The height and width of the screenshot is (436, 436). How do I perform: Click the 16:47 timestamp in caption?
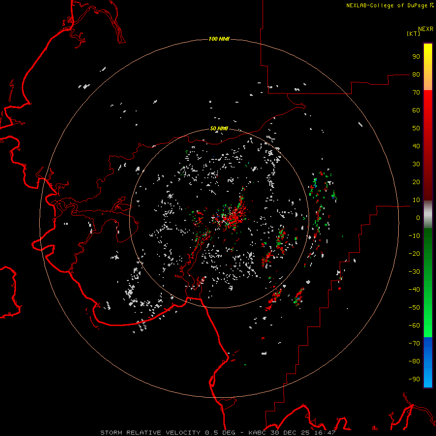tap(326, 433)
